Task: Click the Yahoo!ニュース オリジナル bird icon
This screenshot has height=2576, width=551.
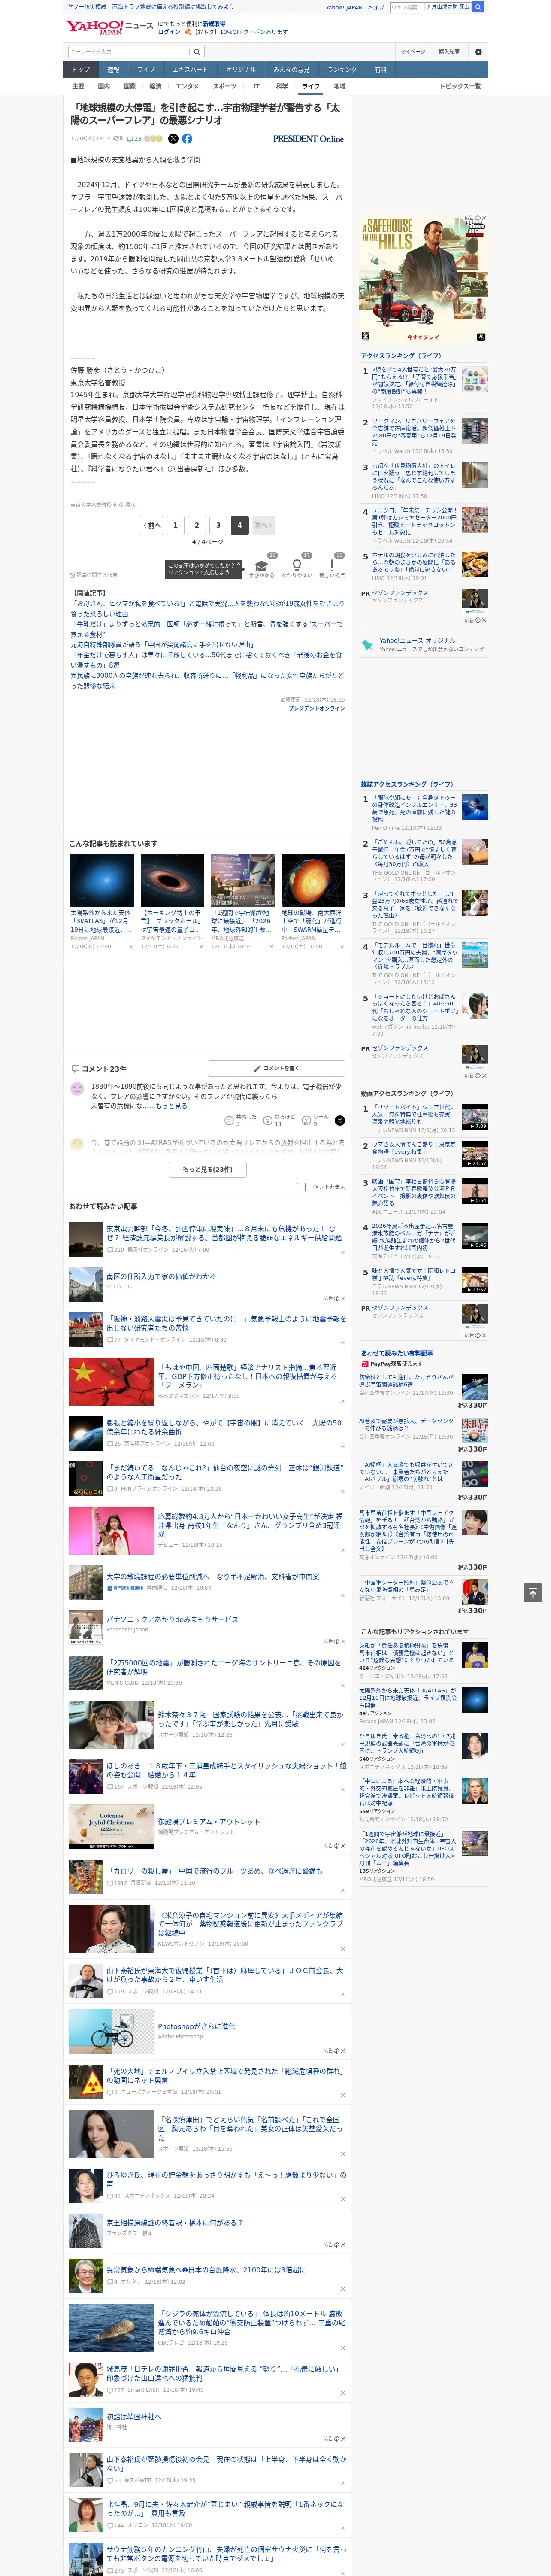Action: pyautogui.click(x=368, y=644)
